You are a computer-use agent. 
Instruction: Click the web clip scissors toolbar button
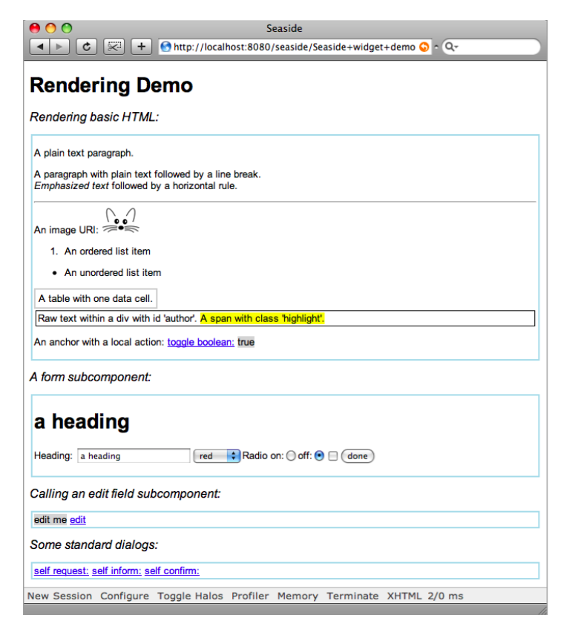point(114,47)
